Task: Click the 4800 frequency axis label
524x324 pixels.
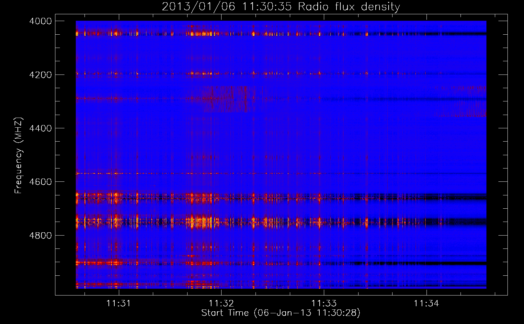Action: pyautogui.click(x=40, y=235)
